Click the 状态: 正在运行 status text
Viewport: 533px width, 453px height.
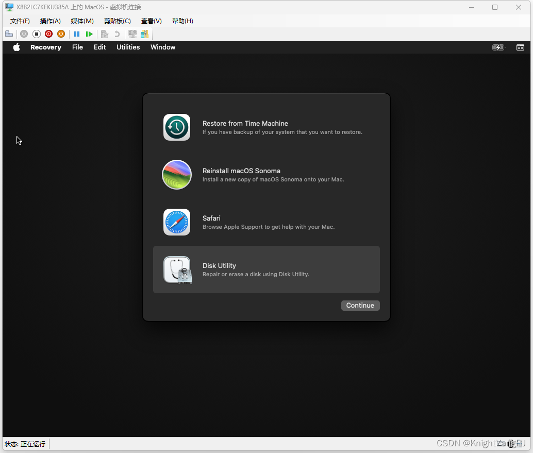click(x=25, y=444)
